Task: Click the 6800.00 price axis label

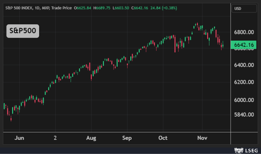Action: [x=244, y=32]
